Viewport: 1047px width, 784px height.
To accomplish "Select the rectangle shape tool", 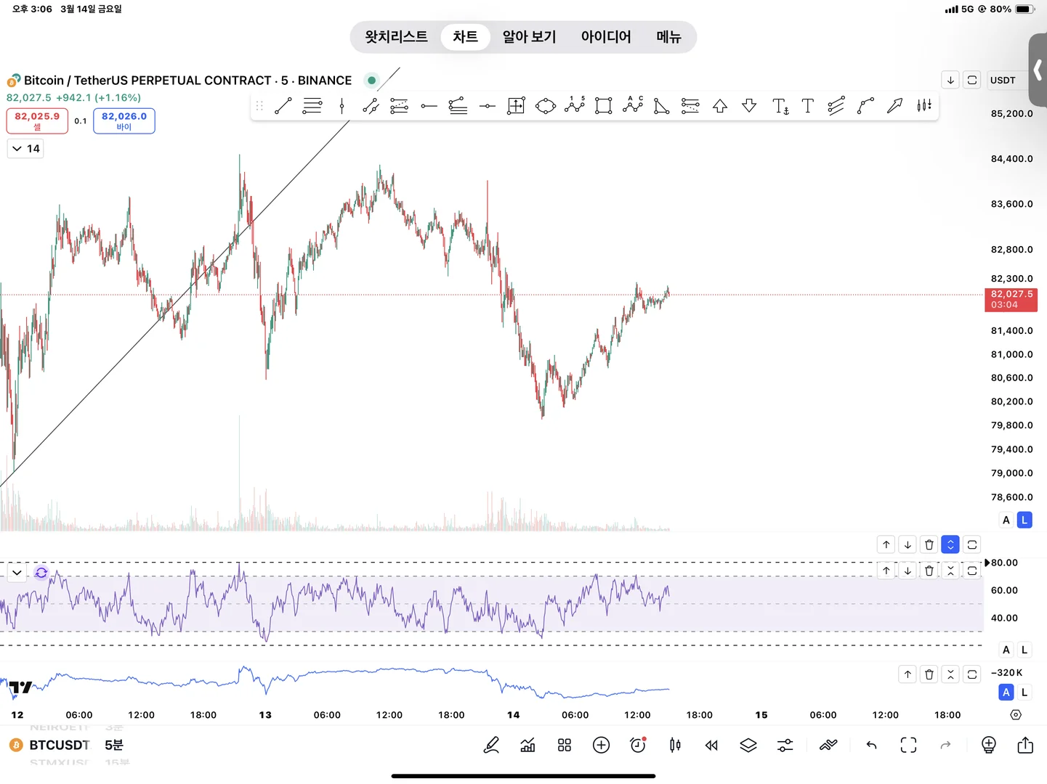I will coord(603,106).
